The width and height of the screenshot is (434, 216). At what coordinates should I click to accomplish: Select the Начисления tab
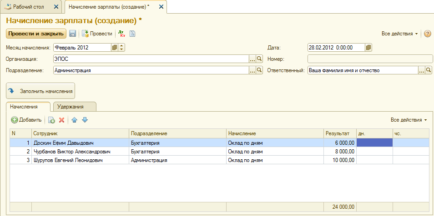tap(28, 107)
